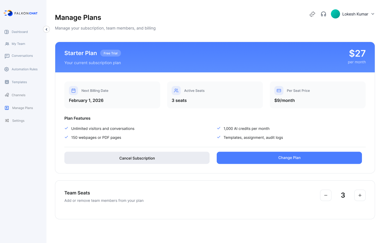Open the Settings sliders icon
The image size is (389, 243).
coord(7,121)
